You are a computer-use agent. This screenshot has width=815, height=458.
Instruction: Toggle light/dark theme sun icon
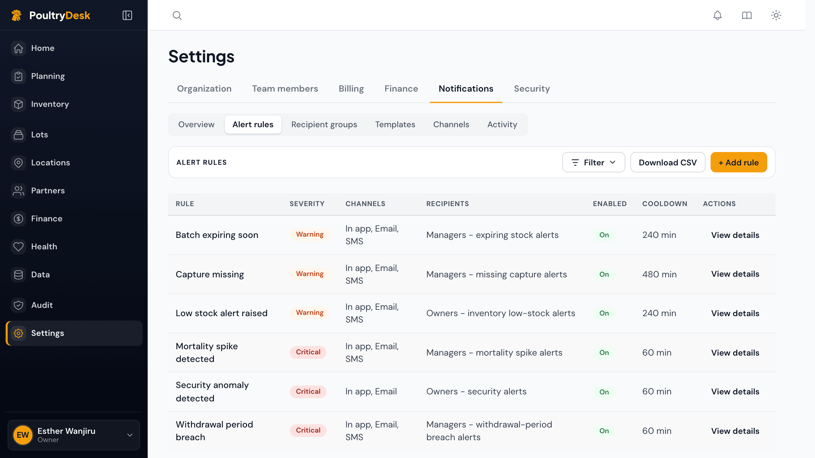pos(776,15)
